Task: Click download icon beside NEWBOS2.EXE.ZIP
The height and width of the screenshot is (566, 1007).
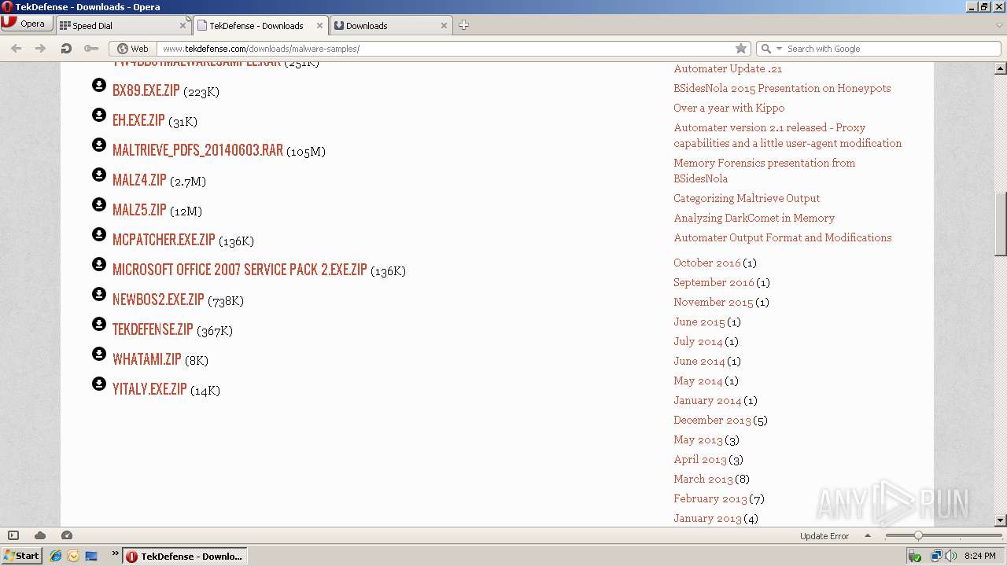Action: [x=99, y=294]
